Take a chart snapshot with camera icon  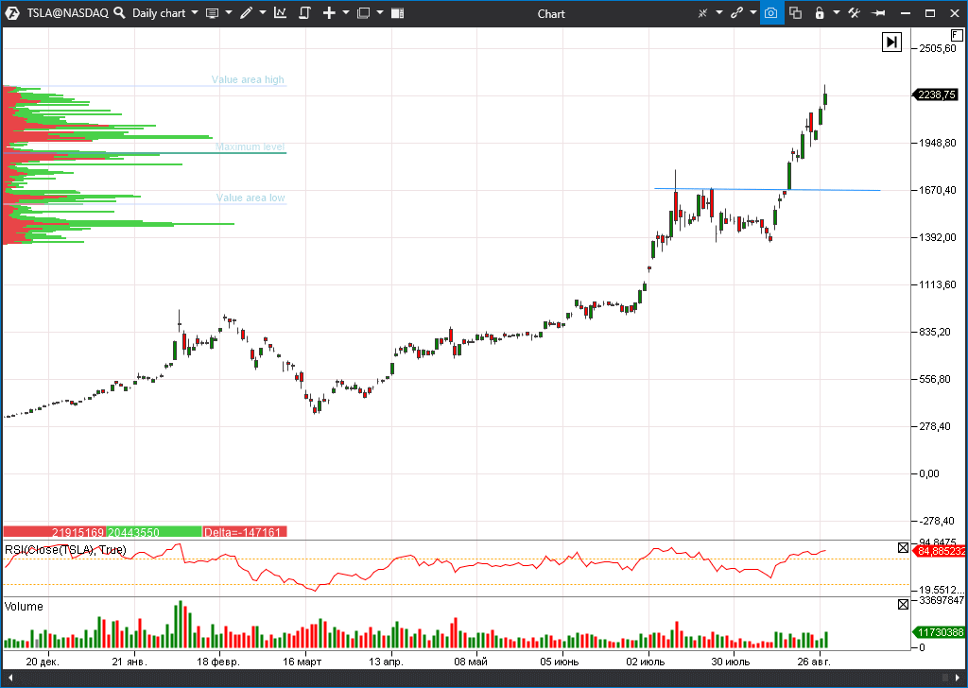click(771, 13)
